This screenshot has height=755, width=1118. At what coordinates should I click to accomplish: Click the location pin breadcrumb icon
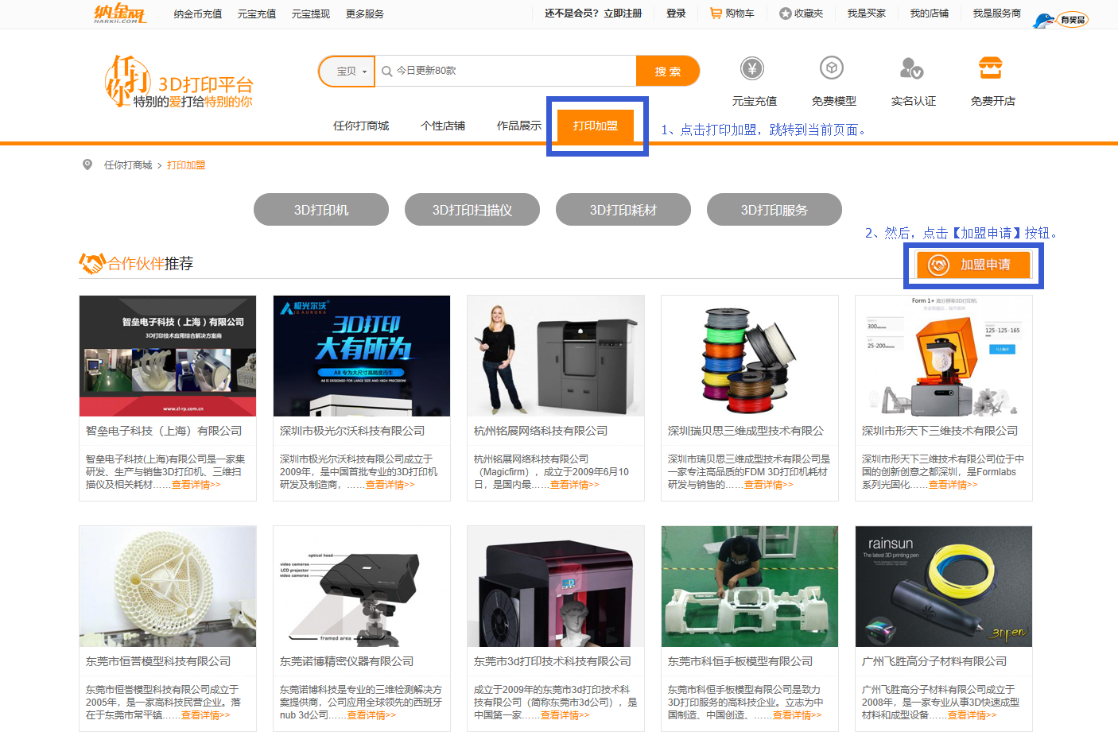(x=87, y=165)
